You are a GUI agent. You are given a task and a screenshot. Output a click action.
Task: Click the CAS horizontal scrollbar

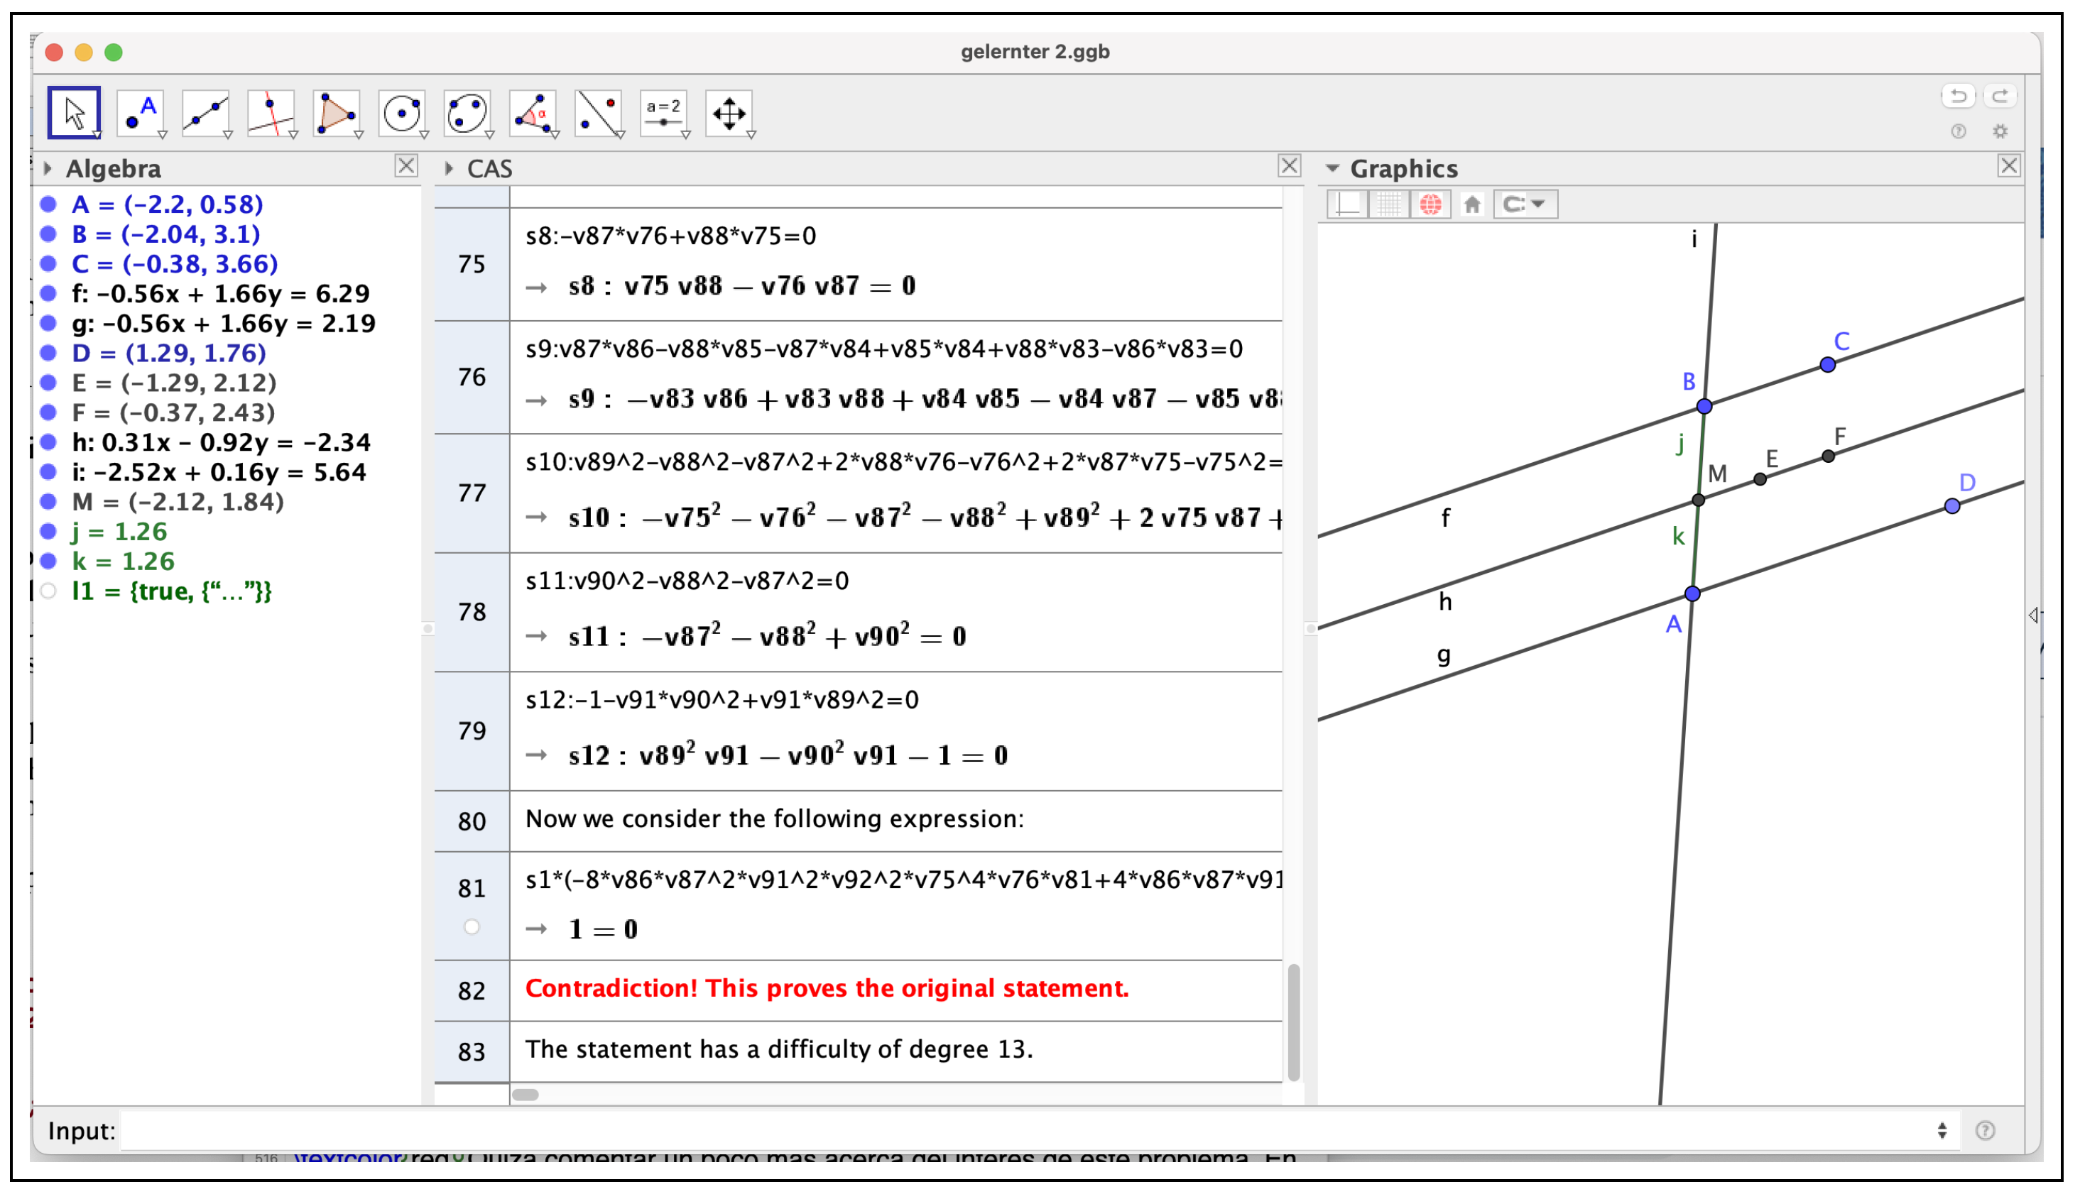(526, 1095)
